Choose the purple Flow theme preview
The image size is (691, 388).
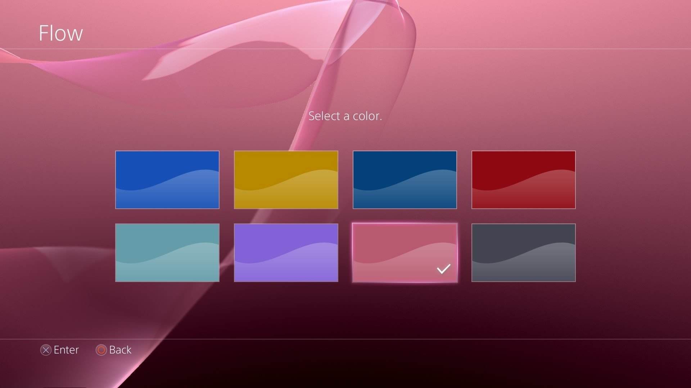286,253
